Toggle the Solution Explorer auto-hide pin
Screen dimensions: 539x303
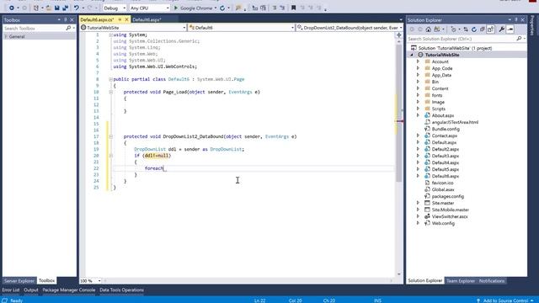[516, 20]
